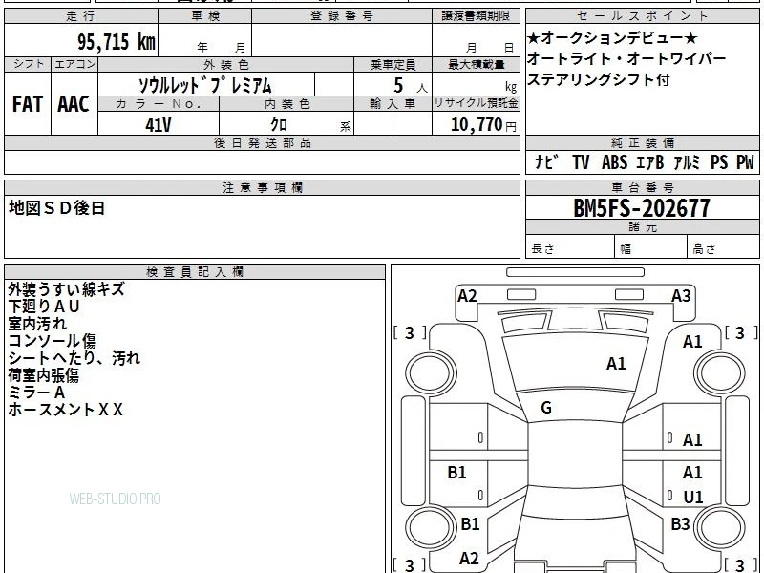Click the セールスポイント header

[x=642, y=15]
